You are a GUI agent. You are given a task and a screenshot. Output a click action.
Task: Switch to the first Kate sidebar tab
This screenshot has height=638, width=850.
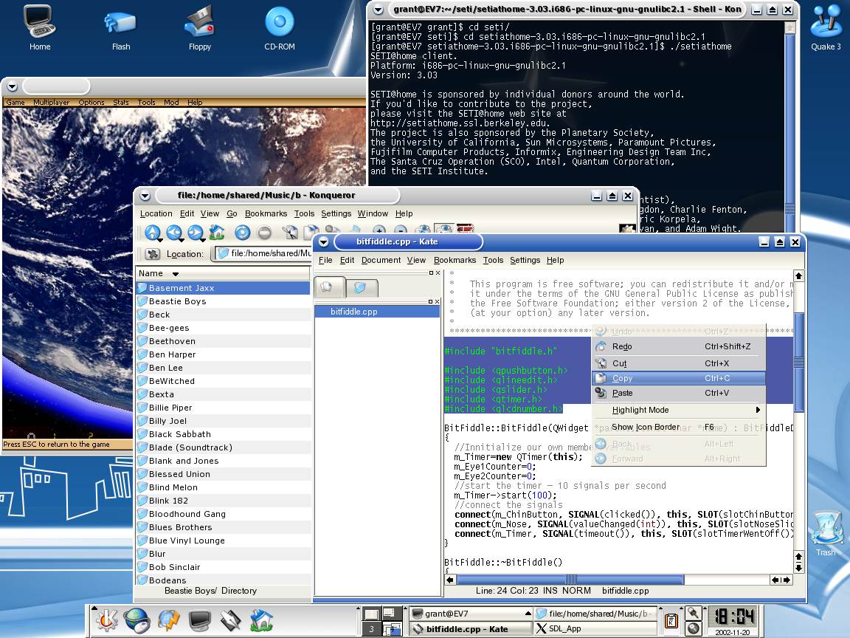point(330,287)
